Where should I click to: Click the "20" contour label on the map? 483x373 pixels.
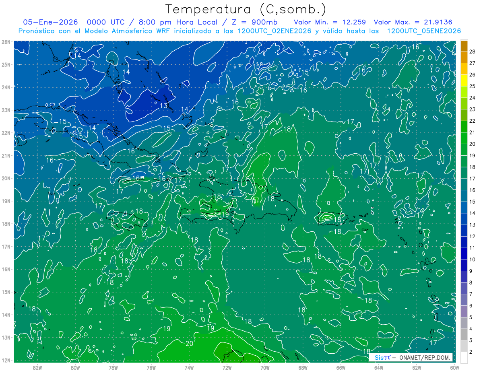coord(190,343)
